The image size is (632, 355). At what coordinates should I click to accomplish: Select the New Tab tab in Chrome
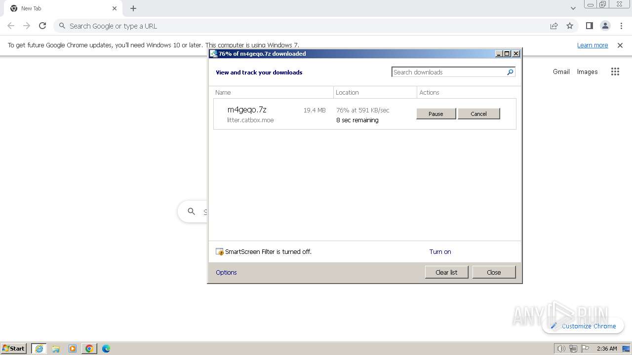click(x=63, y=8)
